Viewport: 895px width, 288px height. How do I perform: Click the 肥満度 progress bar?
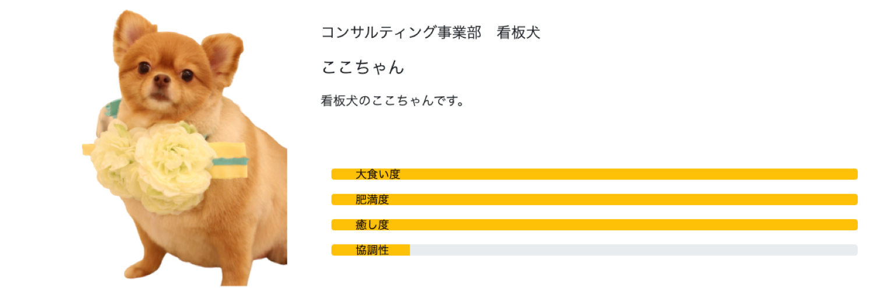click(594, 199)
